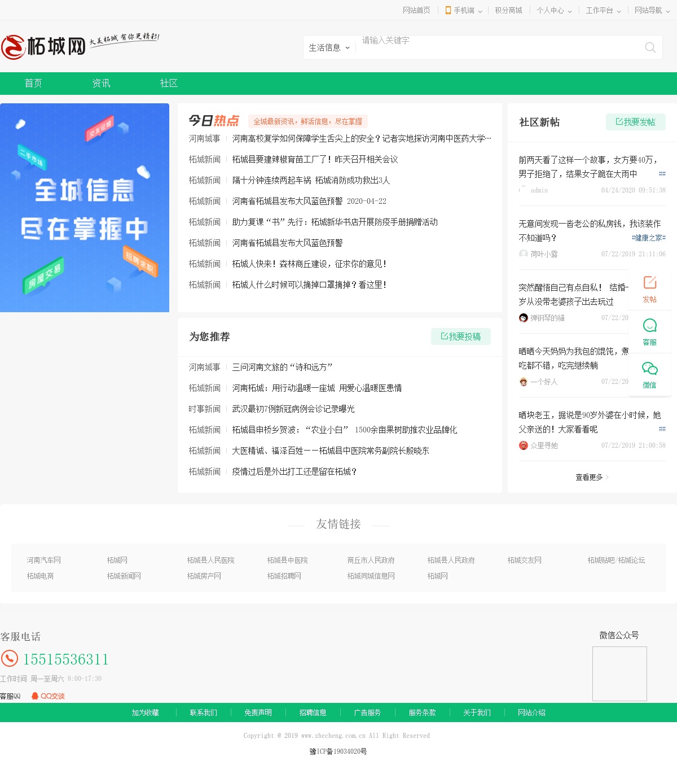The width and height of the screenshot is (677, 765).
Task: Click the 河南城事 tag in 今日热点
Action: [x=204, y=138]
